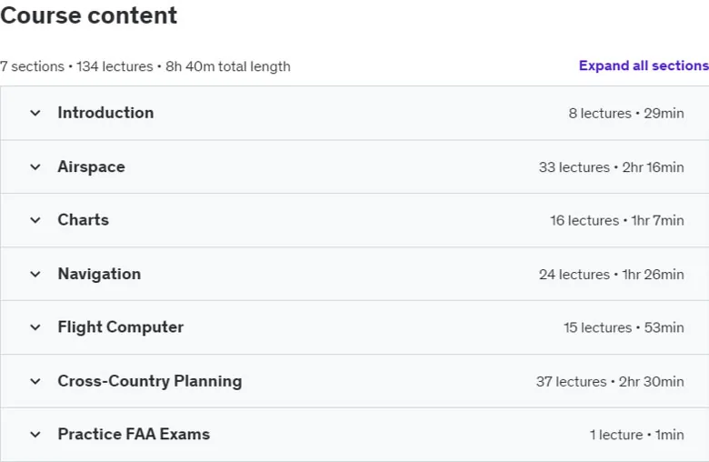Click the 33 lectures 2hr 16min label
The image size is (709, 462).
[612, 167]
